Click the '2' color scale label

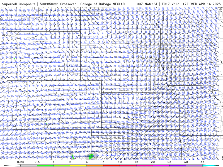pyautogui.click(x=70, y=162)
